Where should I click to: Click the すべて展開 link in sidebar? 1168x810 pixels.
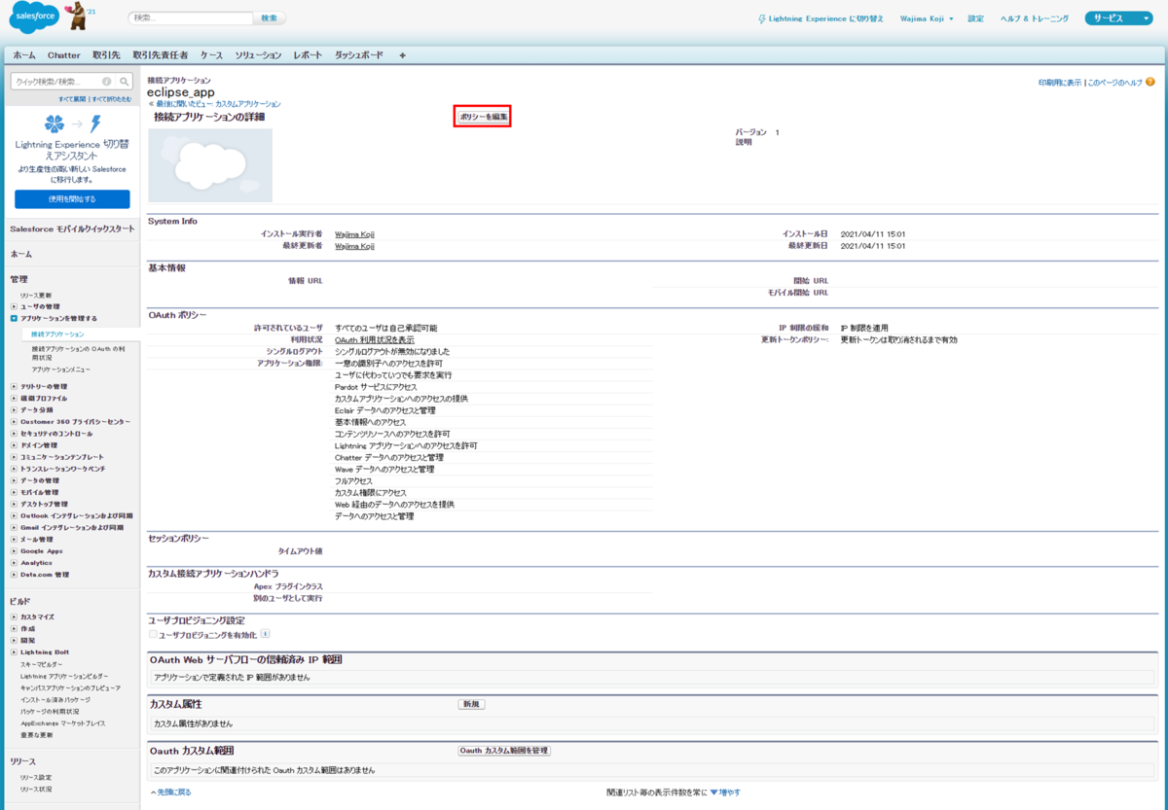(x=72, y=99)
